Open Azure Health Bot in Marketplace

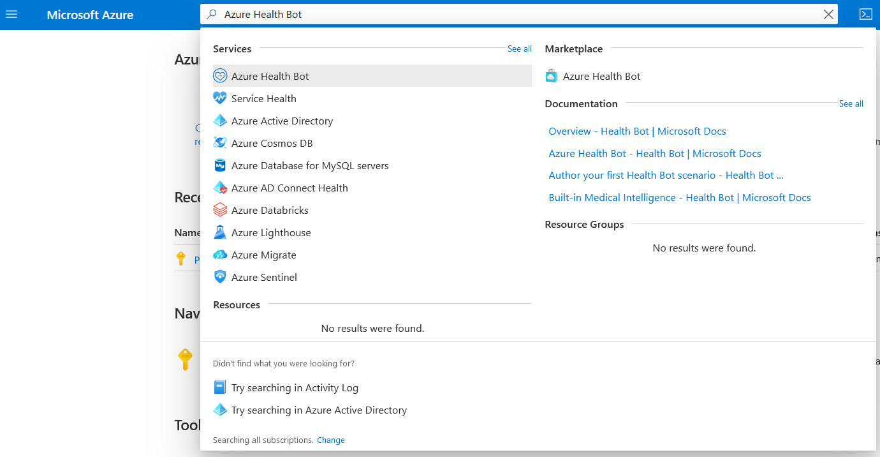pyautogui.click(x=601, y=76)
